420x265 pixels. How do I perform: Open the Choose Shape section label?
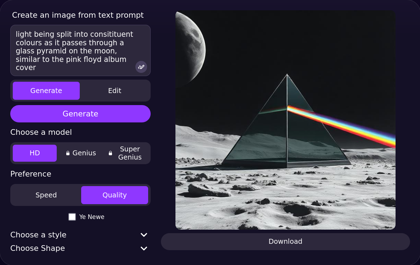(38, 248)
